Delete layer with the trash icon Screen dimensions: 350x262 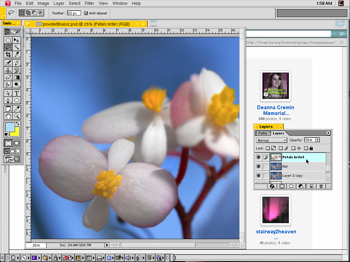[x=321, y=186]
